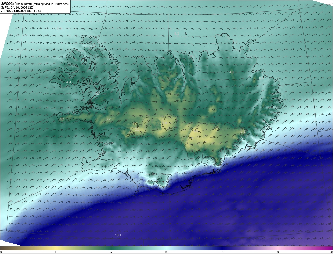Click the 'VT: Fös. 04.10.2024 18Z (+6 h)' line
This screenshot has height=254, width=333.
click(x=21, y=11)
